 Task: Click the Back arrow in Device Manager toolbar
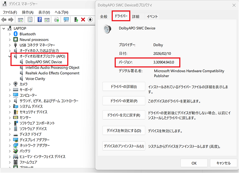(4, 20)
